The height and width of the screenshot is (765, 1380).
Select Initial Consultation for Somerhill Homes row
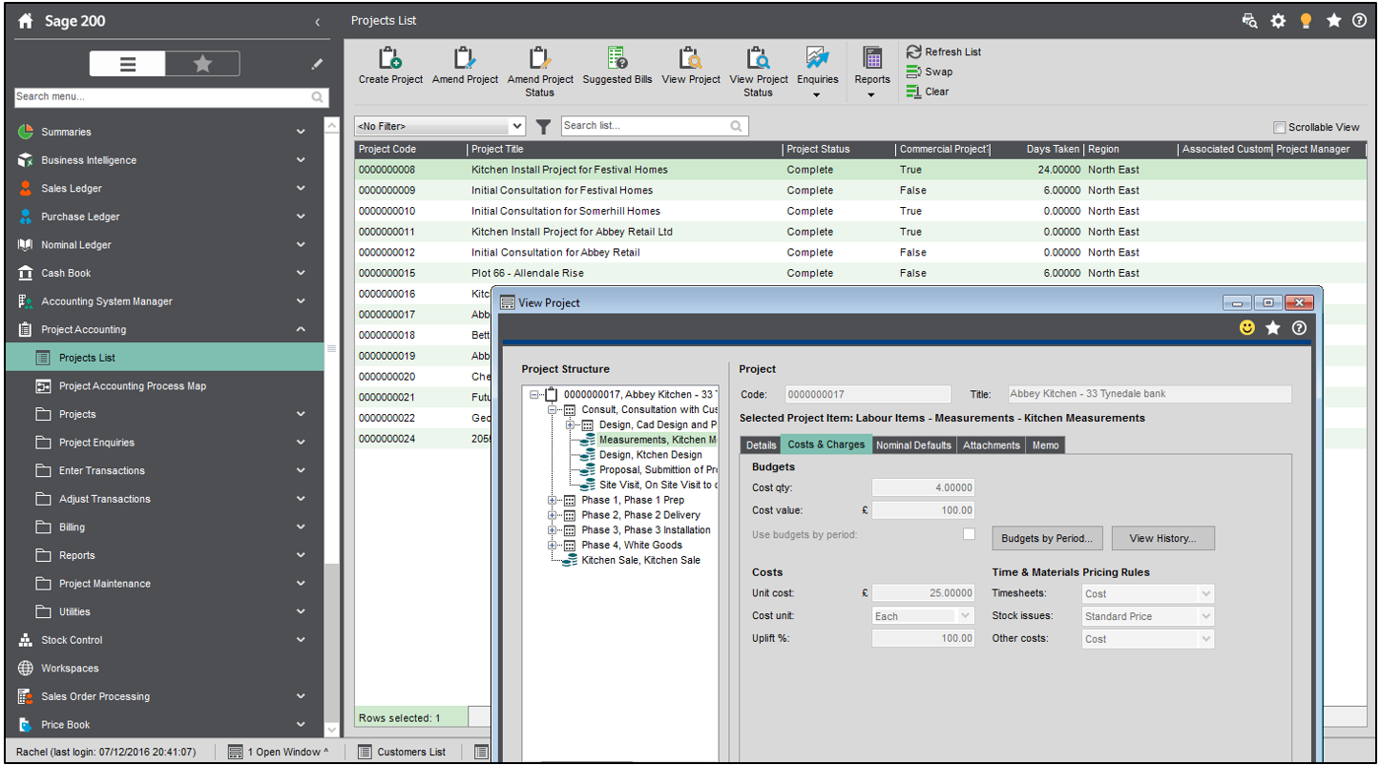click(860, 211)
